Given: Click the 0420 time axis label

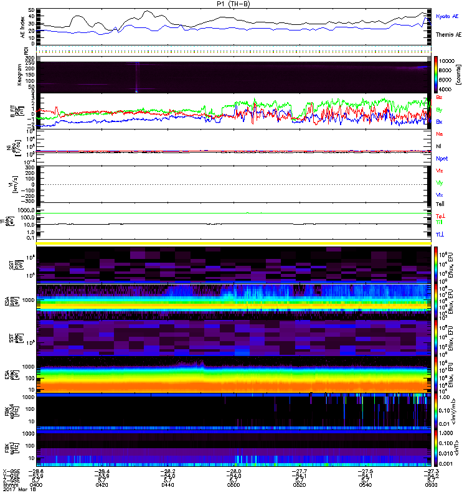Looking at the screenshot, I should click(101, 485).
